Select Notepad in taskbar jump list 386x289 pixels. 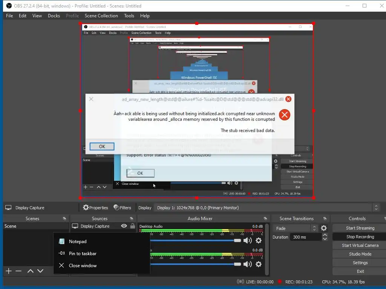[x=102, y=241]
